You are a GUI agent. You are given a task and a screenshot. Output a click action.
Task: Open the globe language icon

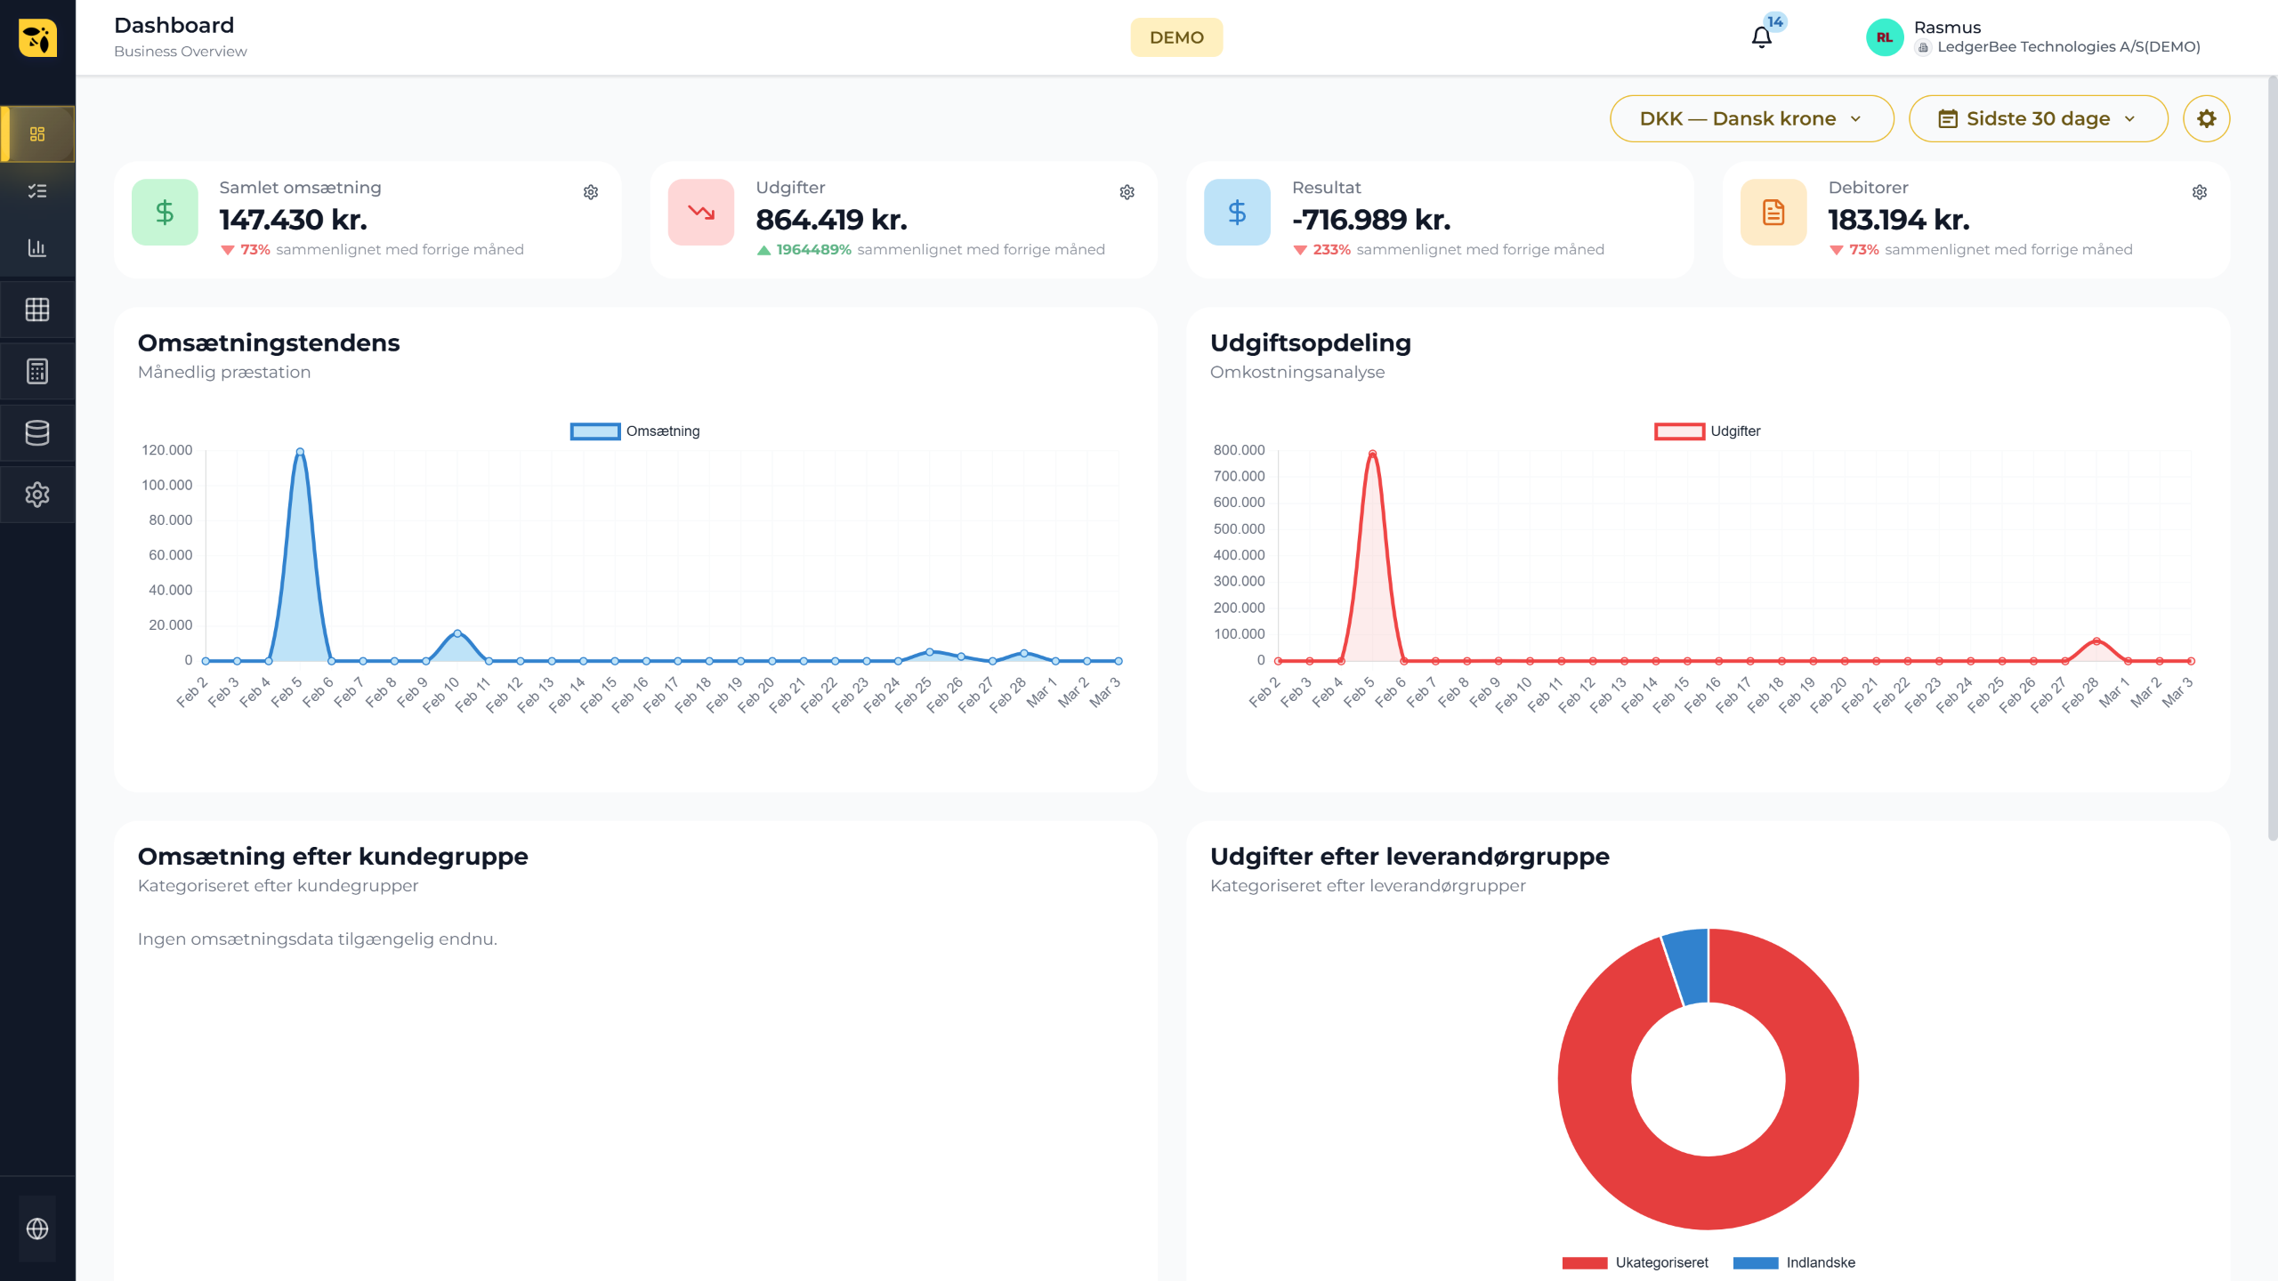(37, 1229)
